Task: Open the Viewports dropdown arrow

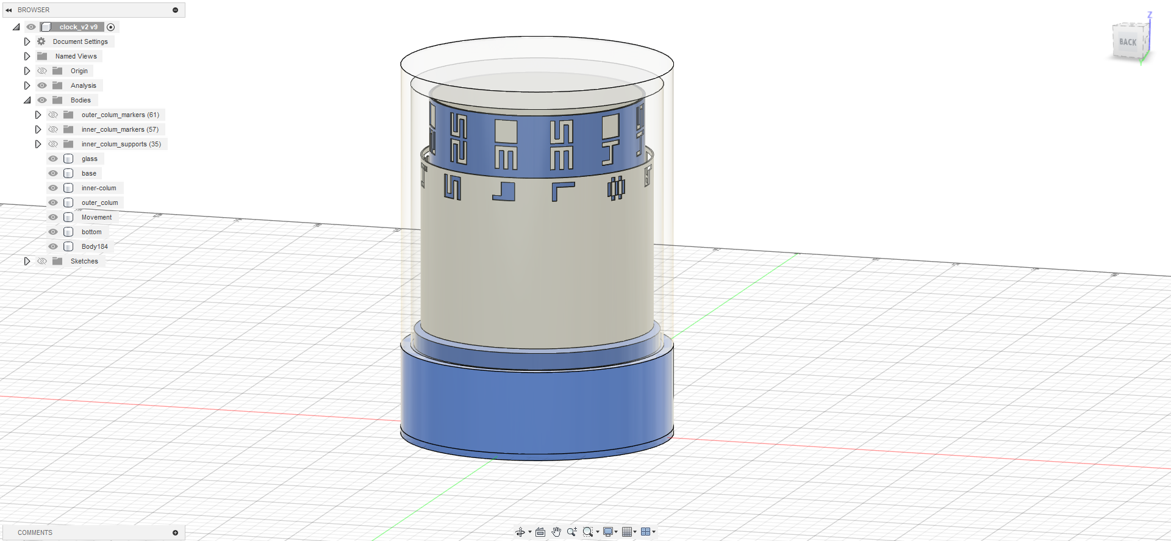Action: click(654, 532)
